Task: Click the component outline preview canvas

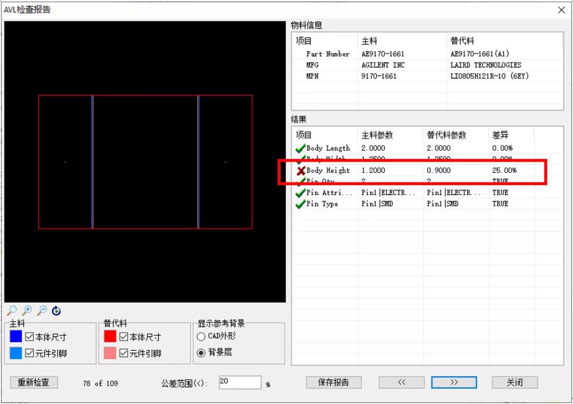Action: pos(145,162)
